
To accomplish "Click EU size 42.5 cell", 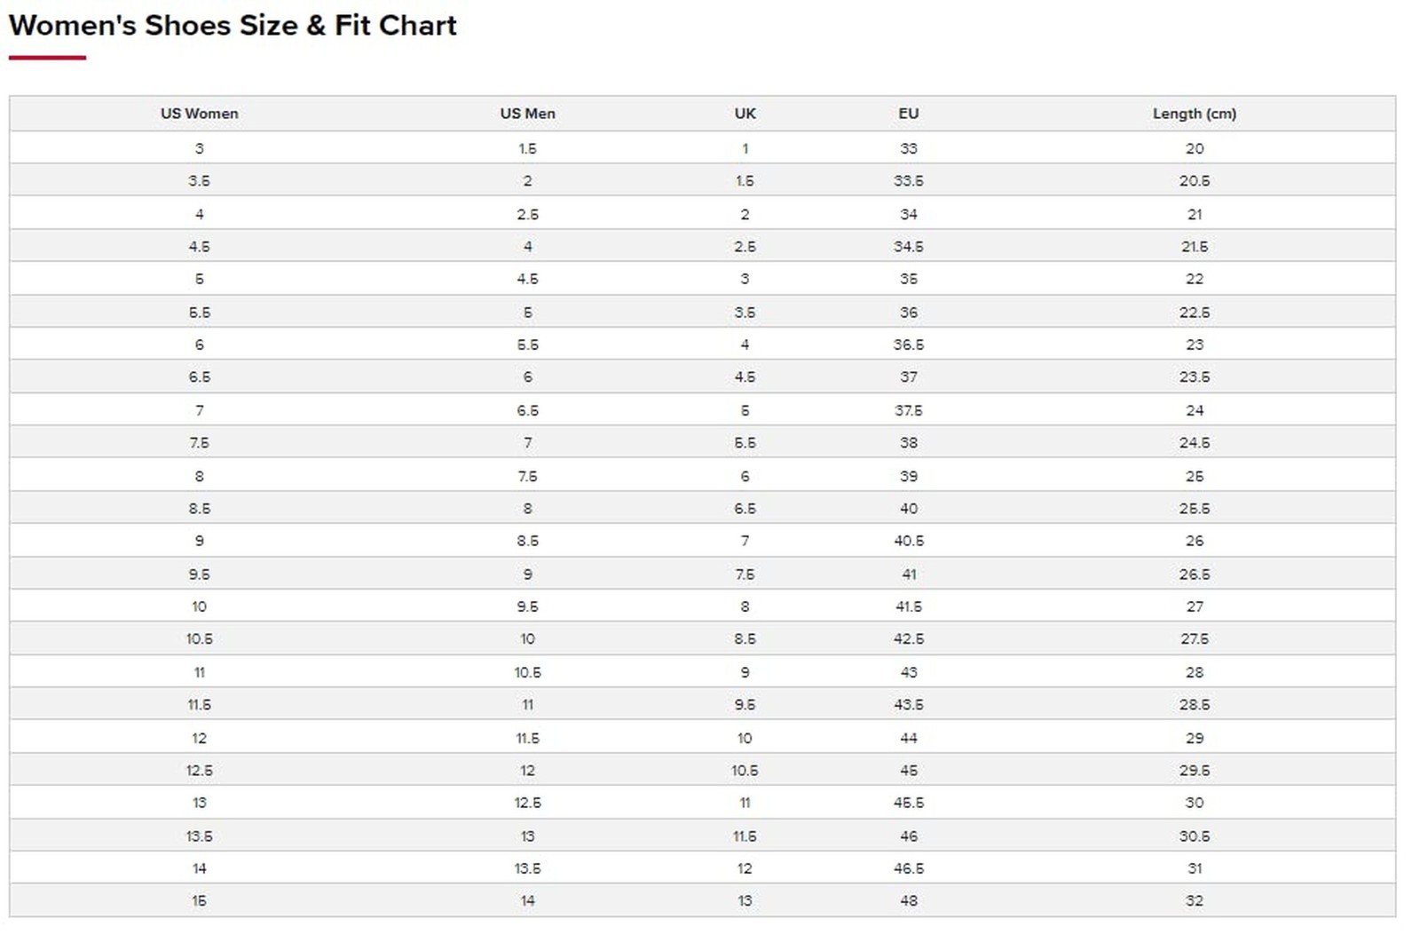I will 908,639.
